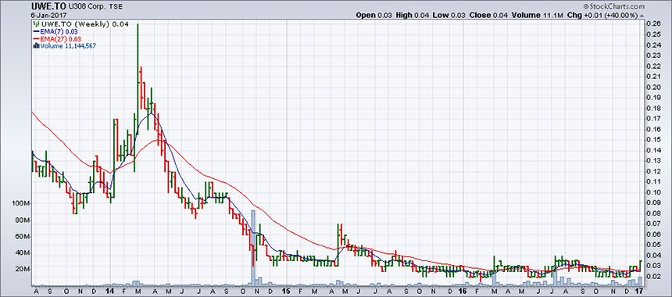Screen dimensions: 672x297
Task: Click the Close 0.04 value
Action: click(x=488, y=16)
